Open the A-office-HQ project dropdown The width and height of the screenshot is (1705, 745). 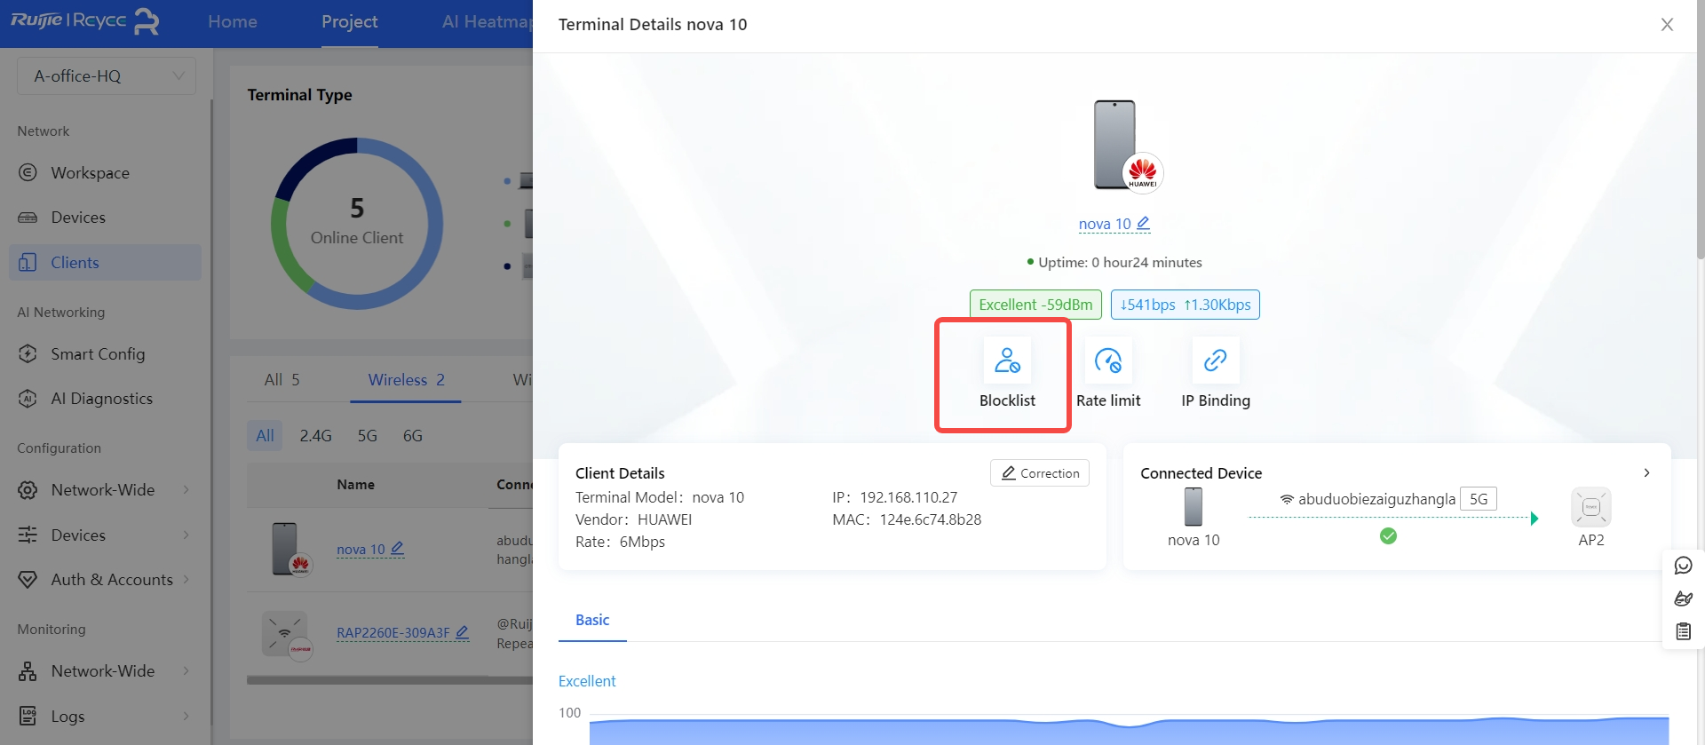click(x=107, y=76)
